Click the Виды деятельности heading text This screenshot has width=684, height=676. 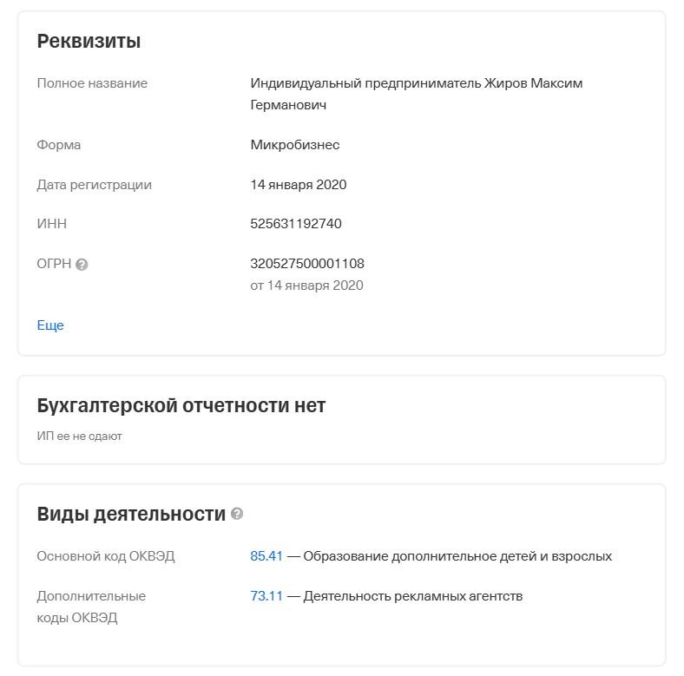coord(131,514)
